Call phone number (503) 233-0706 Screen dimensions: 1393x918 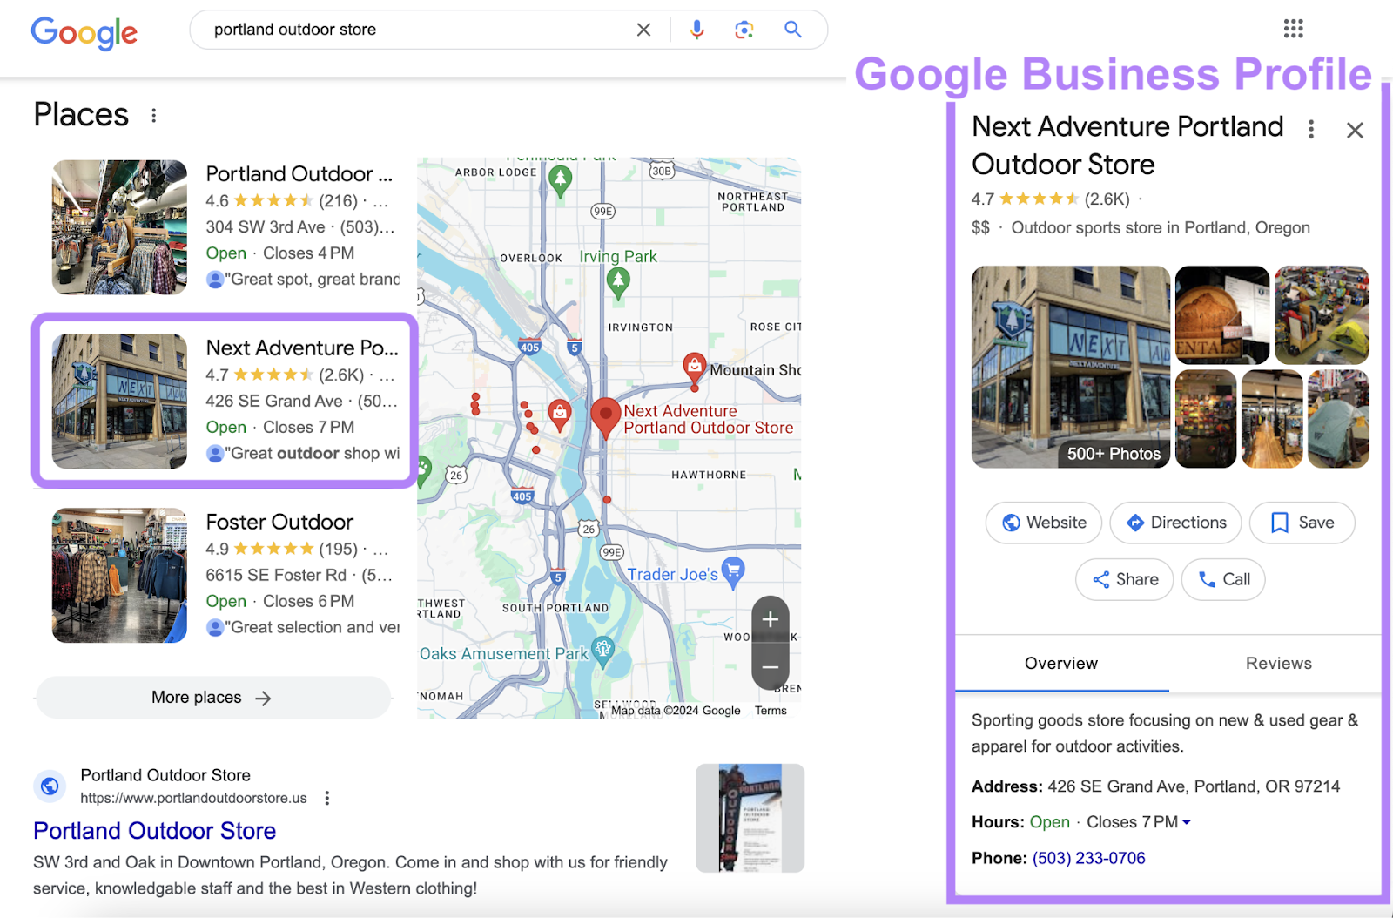1089,858
